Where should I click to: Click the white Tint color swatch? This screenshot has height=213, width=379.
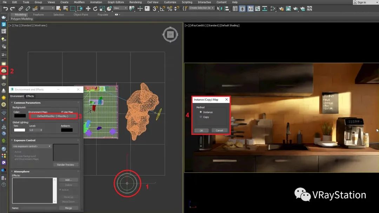pyautogui.click(x=19, y=130)
